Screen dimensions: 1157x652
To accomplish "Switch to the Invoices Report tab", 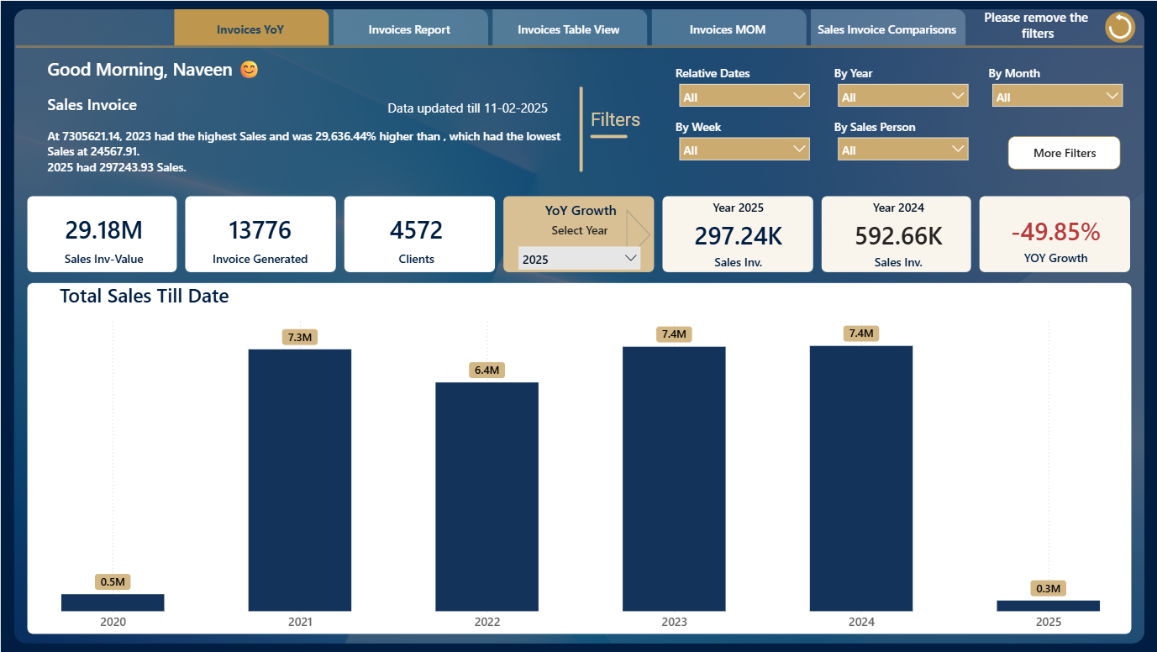I will click(410, 29).
